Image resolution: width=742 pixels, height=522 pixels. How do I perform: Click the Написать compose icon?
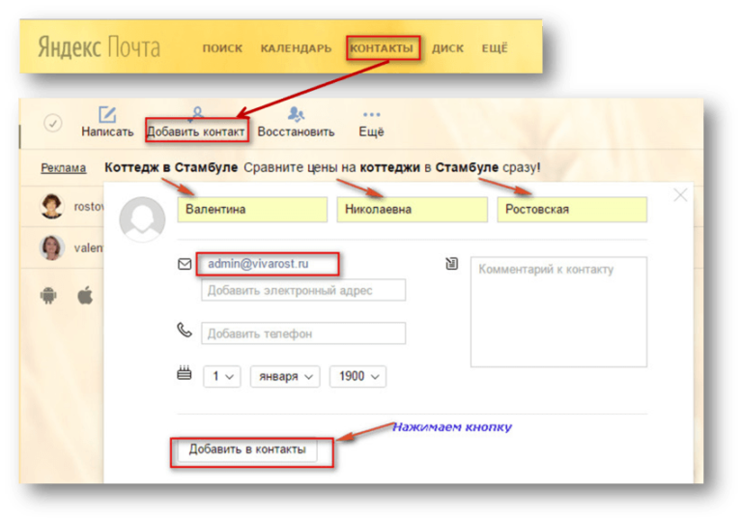(107, 115)
